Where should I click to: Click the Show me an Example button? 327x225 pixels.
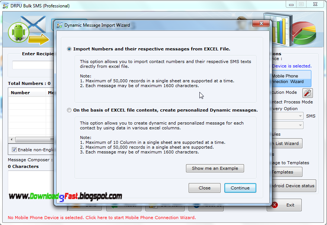coord(215,168)
